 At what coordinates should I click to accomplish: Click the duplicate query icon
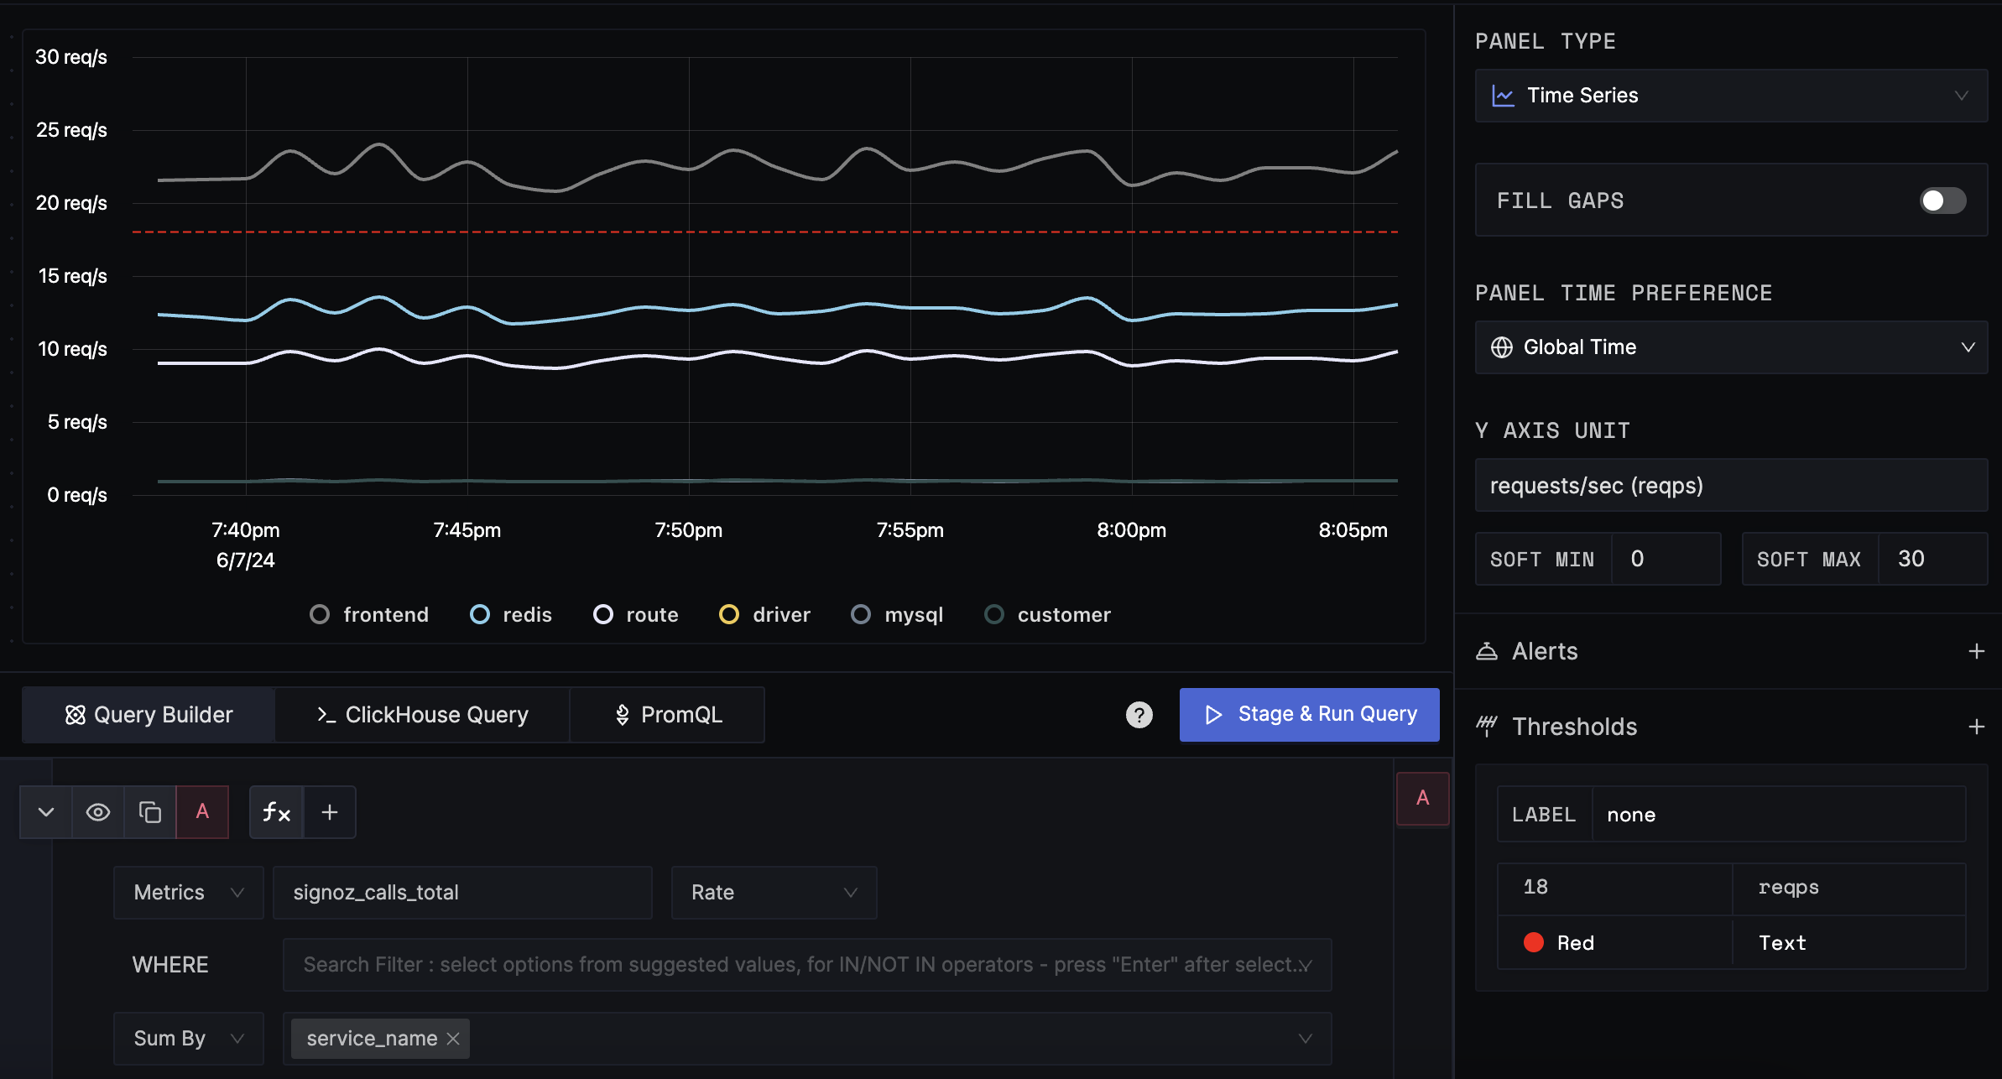(x=150, y=811)
